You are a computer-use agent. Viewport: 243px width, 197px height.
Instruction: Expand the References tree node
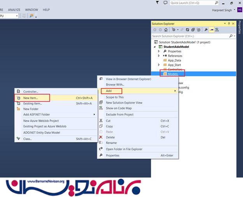pyautogui.click(x=159, y=56)
